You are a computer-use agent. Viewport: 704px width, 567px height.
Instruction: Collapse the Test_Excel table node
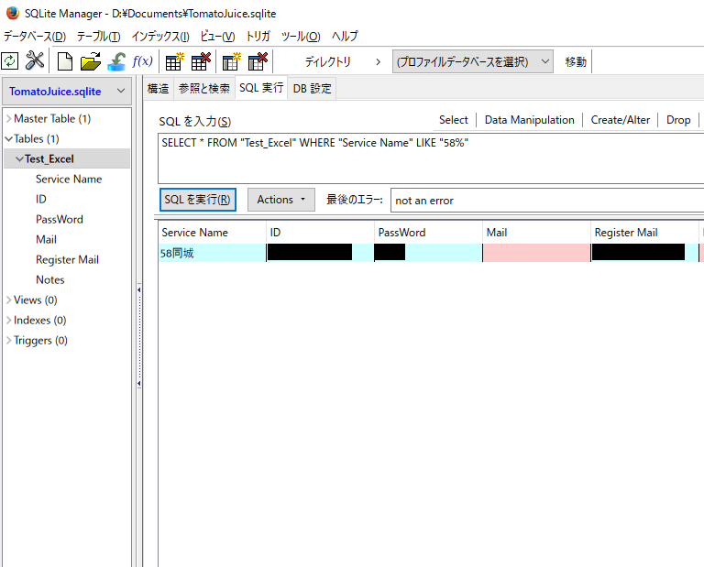(x=19, y=159)
